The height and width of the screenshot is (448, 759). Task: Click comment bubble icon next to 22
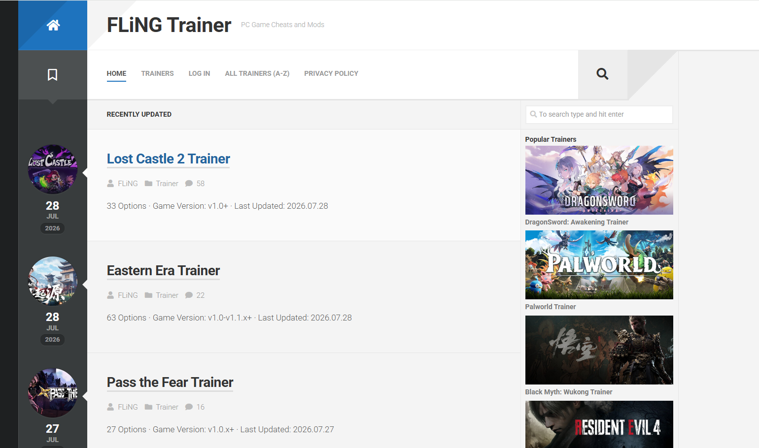tap(189, 295)
